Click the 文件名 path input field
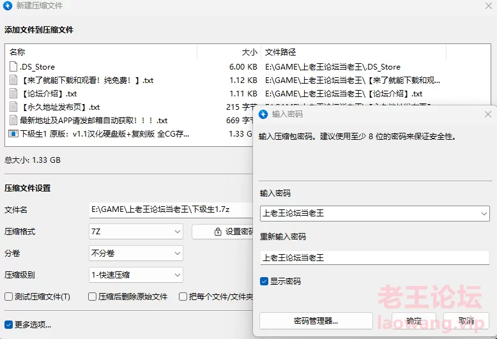The height and width of the screenshot is (339, 497). (171, 210)
